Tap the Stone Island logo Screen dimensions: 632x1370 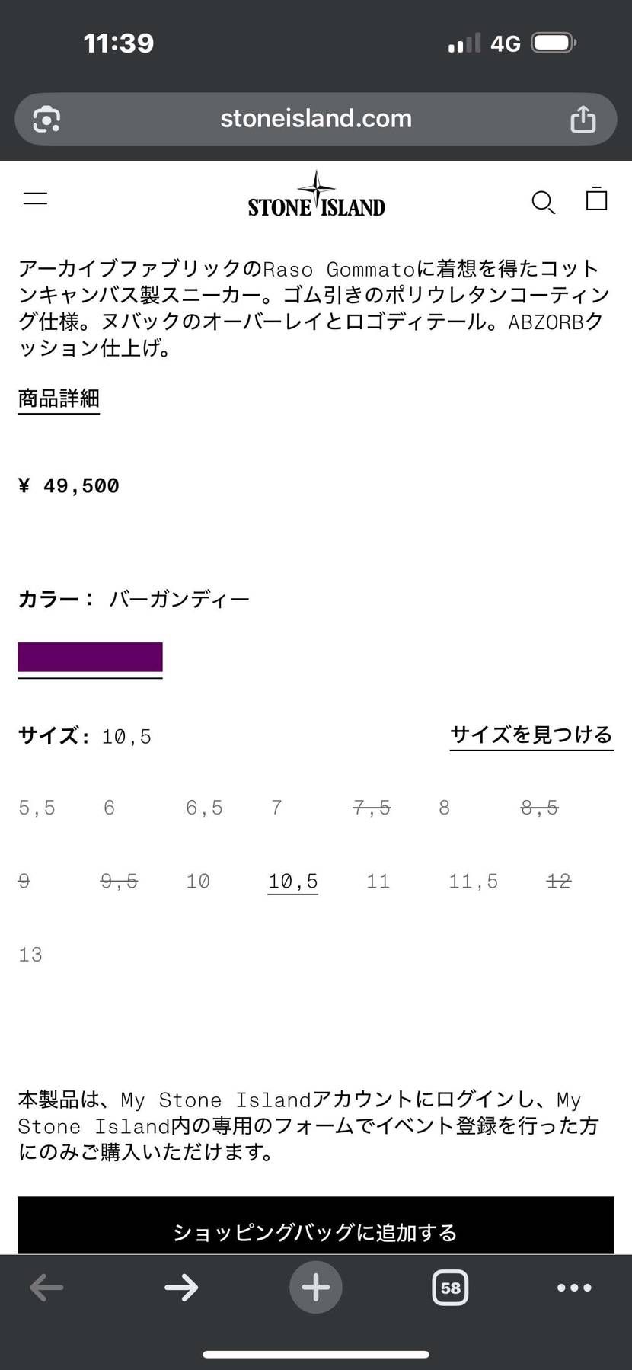[x=316, y=197]
